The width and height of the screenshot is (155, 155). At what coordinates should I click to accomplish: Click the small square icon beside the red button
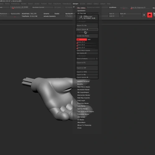coord(144,15)
